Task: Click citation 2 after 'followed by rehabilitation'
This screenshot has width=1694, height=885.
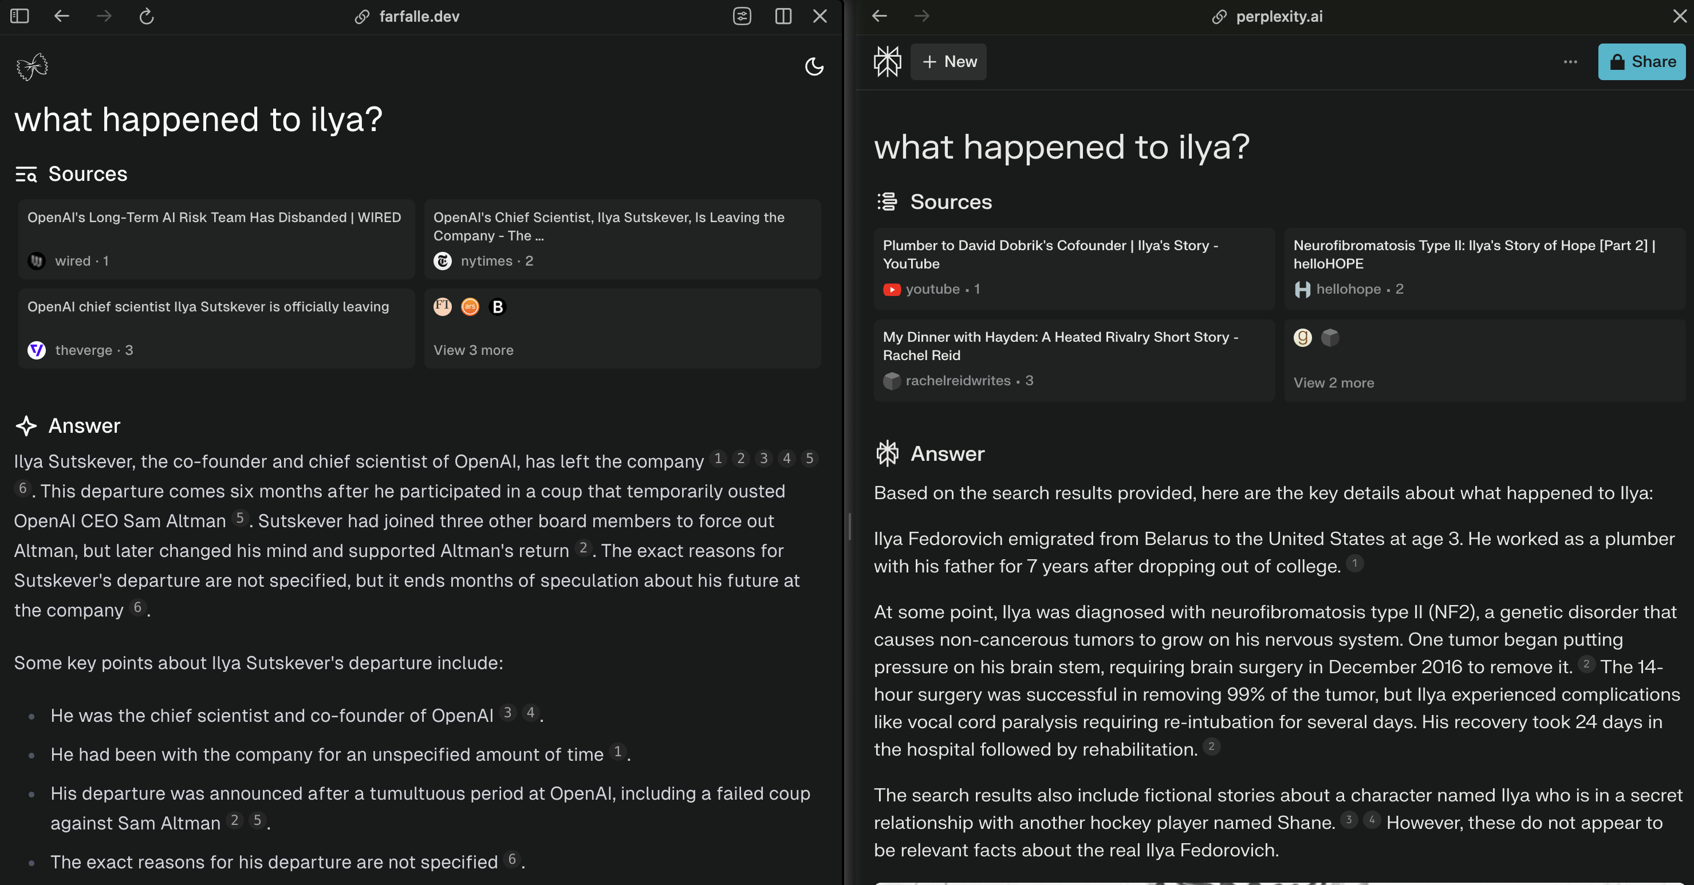Action: [x=1211, y=746]
